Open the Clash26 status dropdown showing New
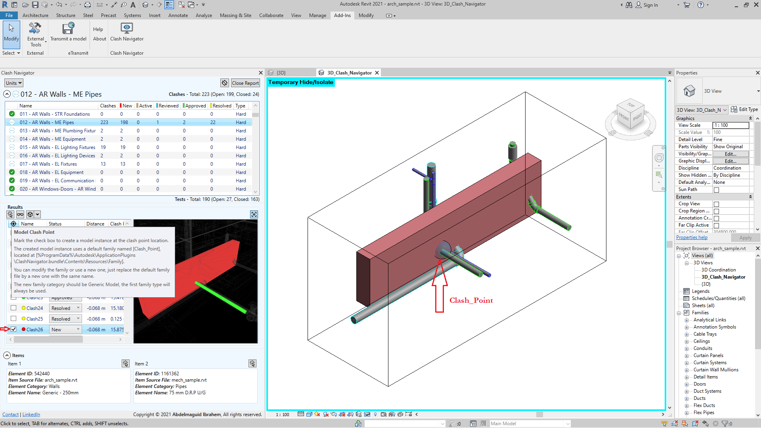This screenshot has width=761, height=428. (x=65, y=329)
